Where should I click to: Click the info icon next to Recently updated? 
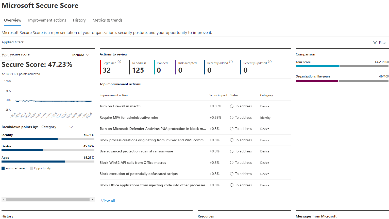(x=270, y=62)
